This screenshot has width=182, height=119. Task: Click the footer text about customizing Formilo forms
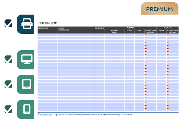point(95,115)
